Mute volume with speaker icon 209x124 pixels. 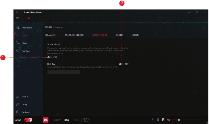(168, 120)
